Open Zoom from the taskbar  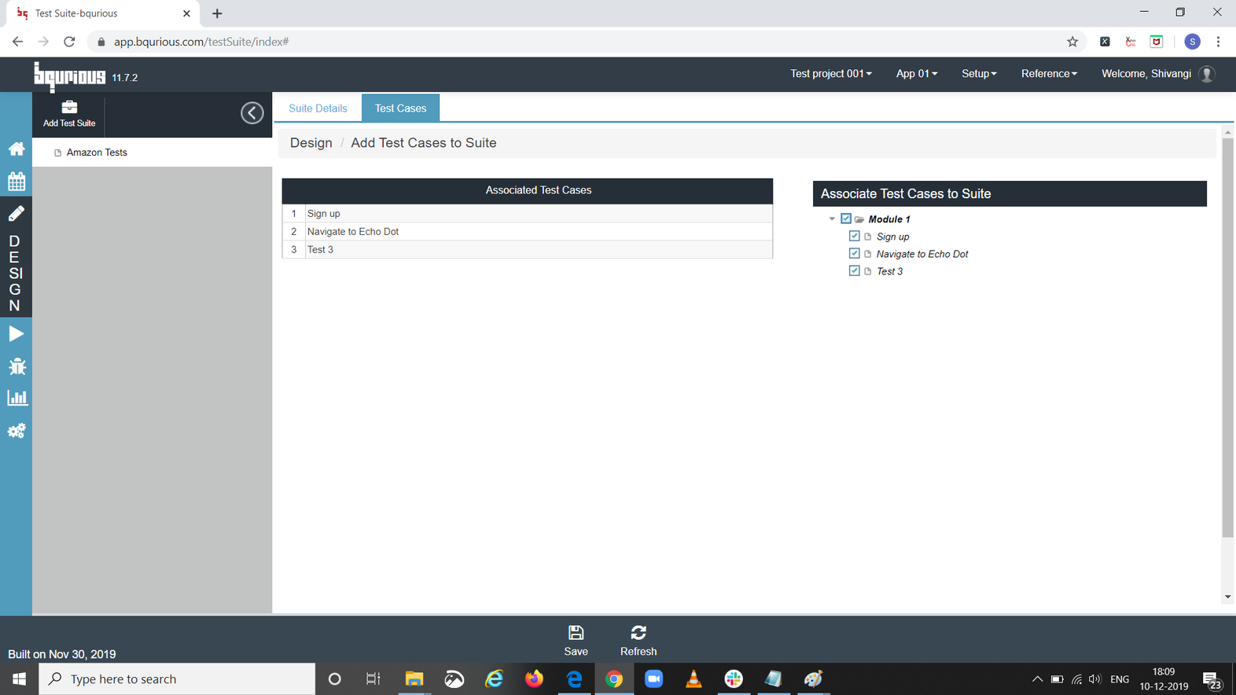(x=653, y=679)
